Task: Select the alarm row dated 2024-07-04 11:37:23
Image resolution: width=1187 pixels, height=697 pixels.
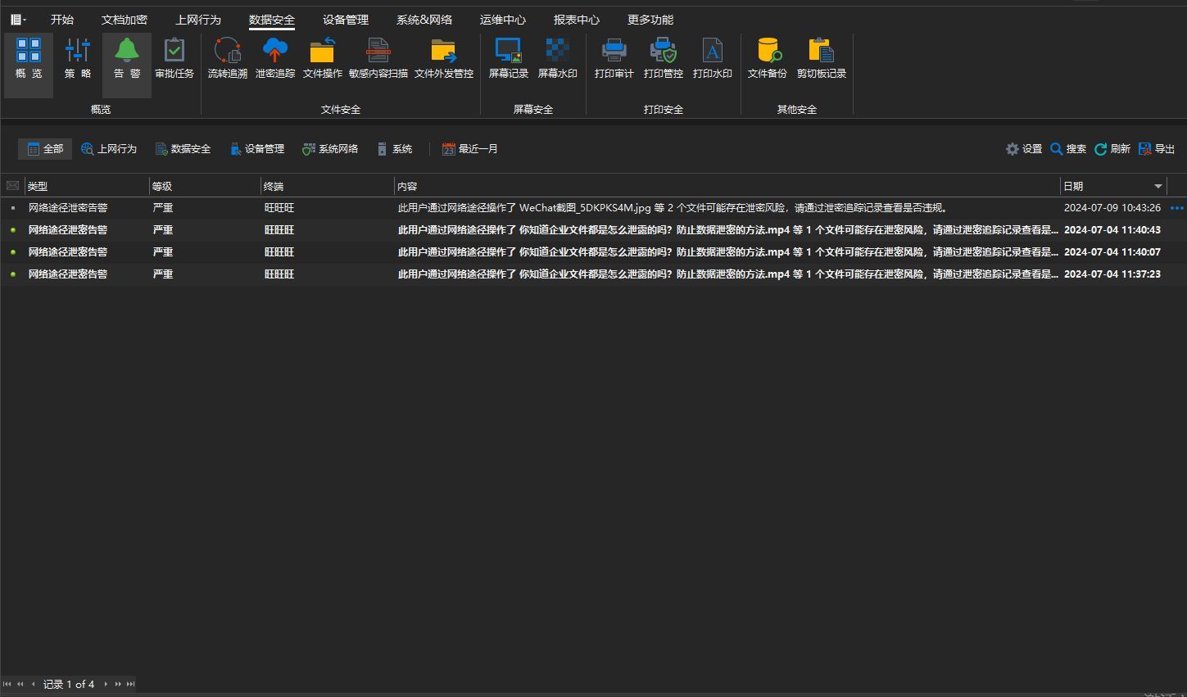Action: tap(593, 274)
